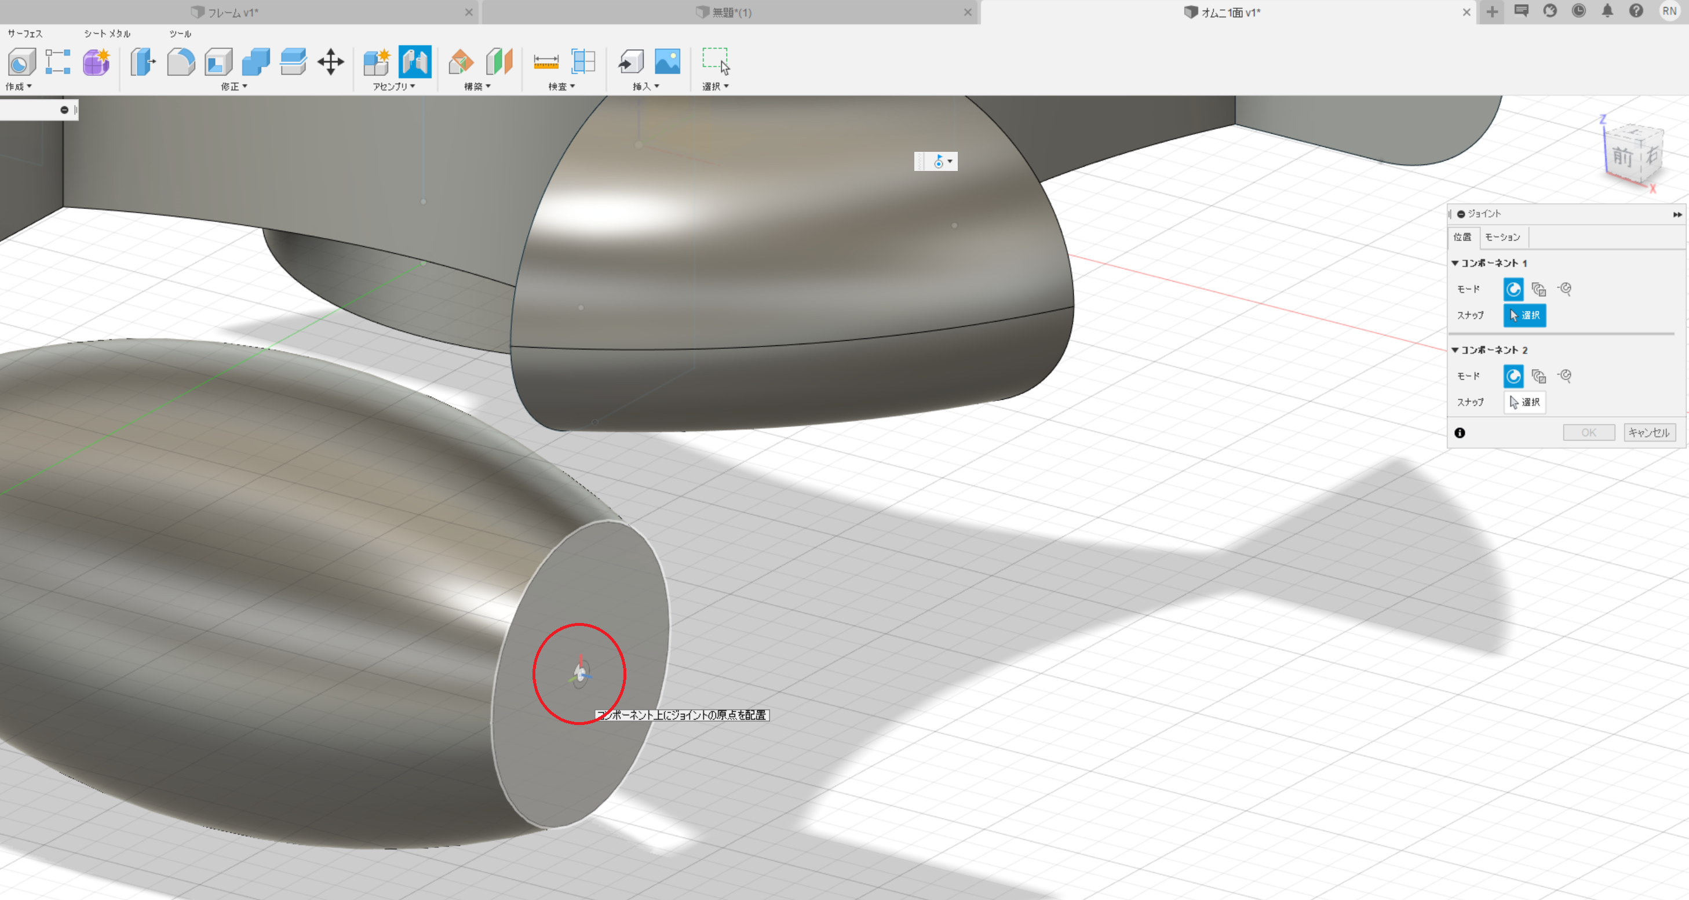
Task: Choose 'two edge intersection' mode for Component 2
Action: (x=1565, y=376)
